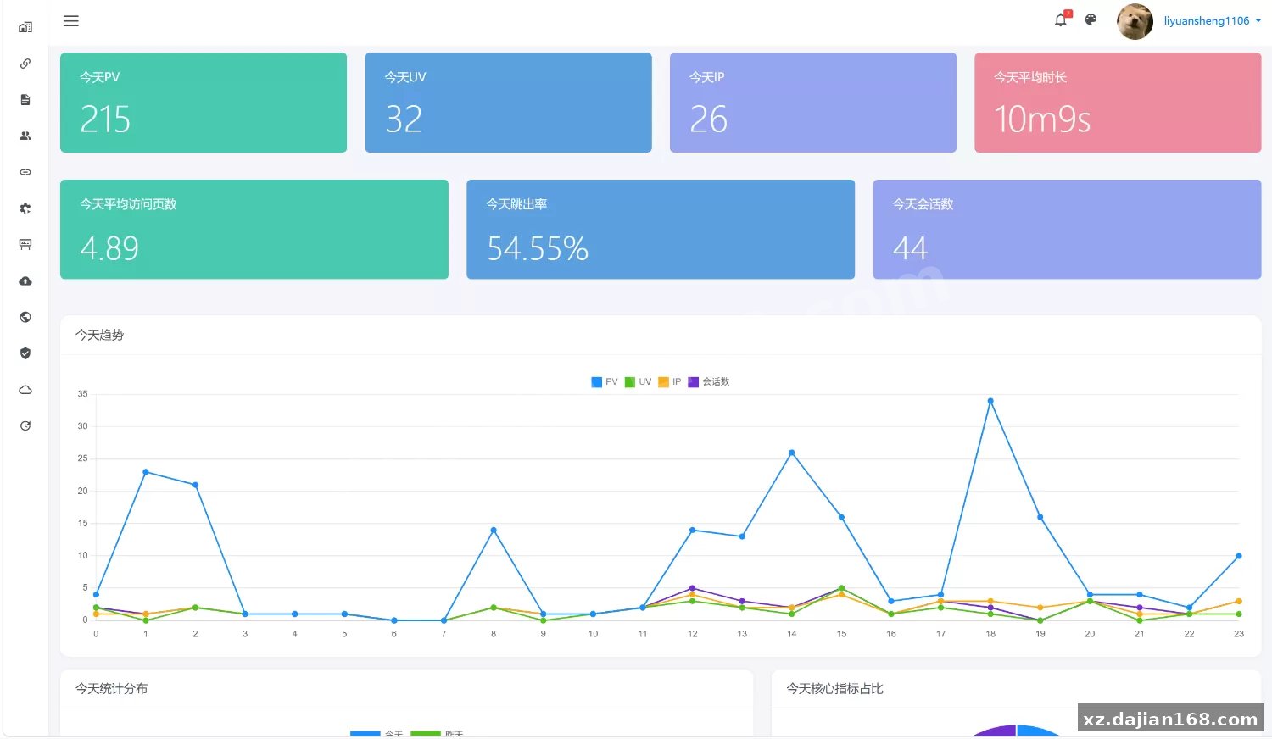Click the PV data point at hour 14

(x=792, y=453)
